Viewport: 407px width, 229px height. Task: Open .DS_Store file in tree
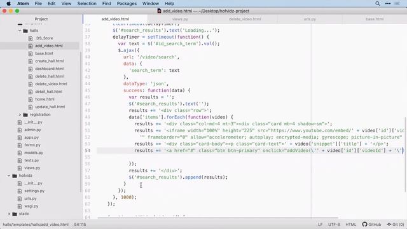(44, 38)
